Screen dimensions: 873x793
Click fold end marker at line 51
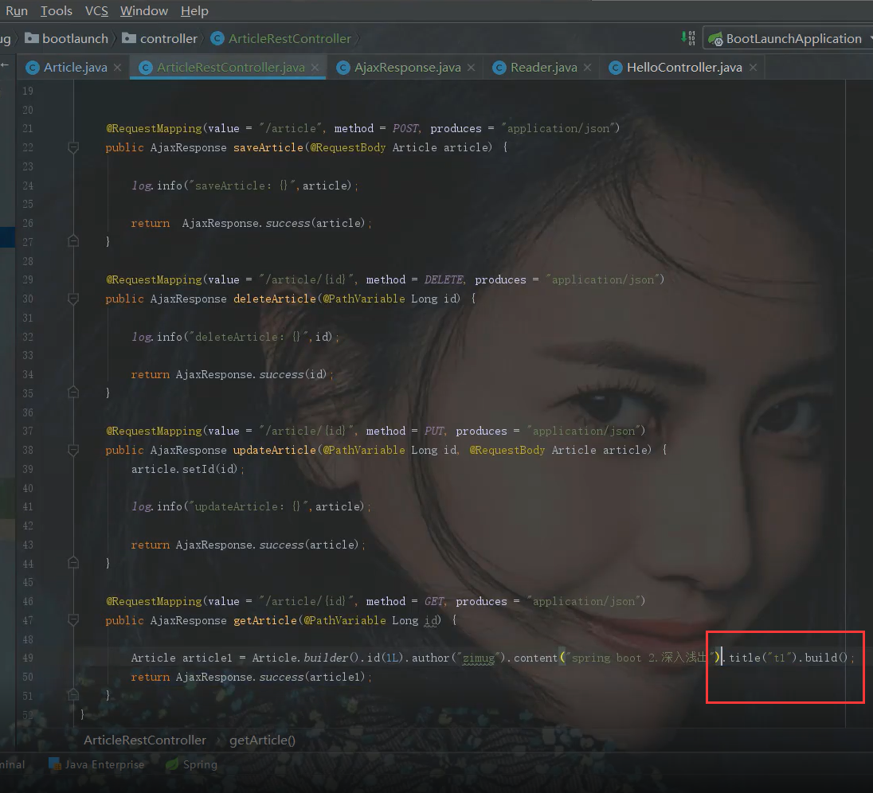(73, 694)
